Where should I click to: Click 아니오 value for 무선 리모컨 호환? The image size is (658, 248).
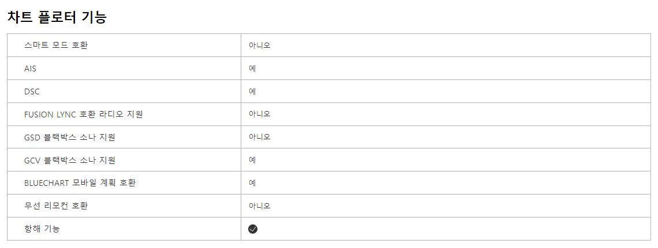(x=259, y=206)
